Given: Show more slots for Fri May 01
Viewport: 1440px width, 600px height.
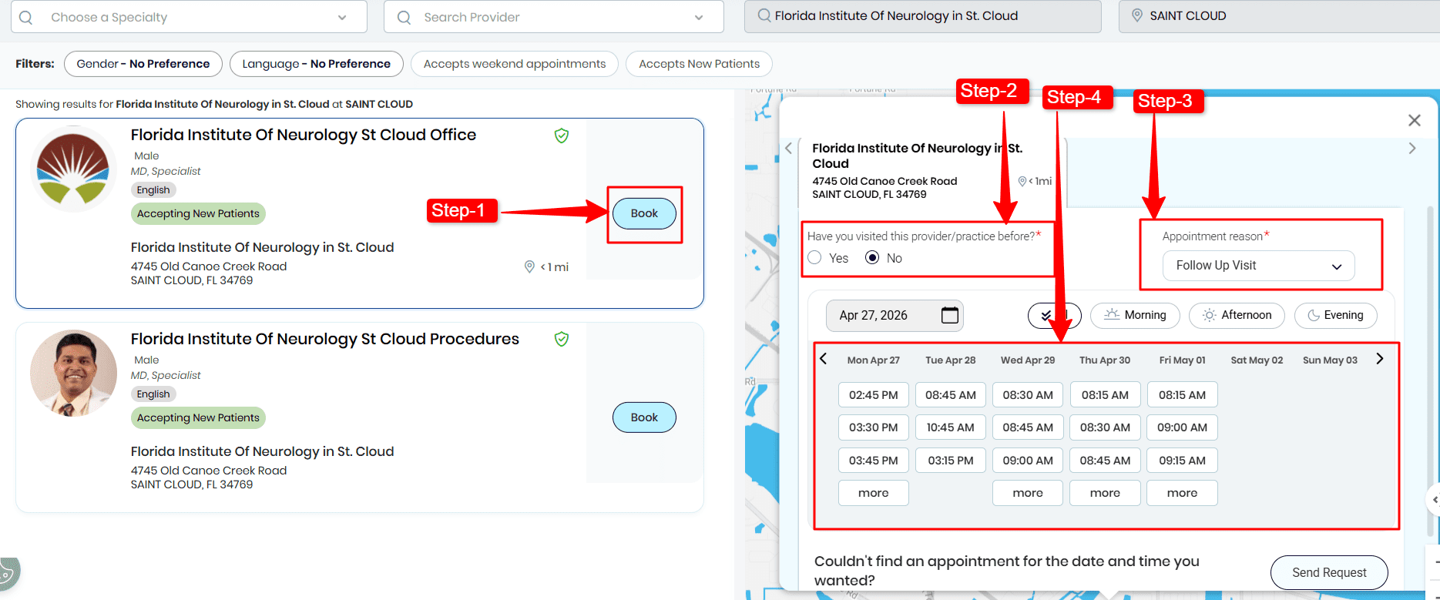Looking at the screenshot, I should (x=1182, y=493).
